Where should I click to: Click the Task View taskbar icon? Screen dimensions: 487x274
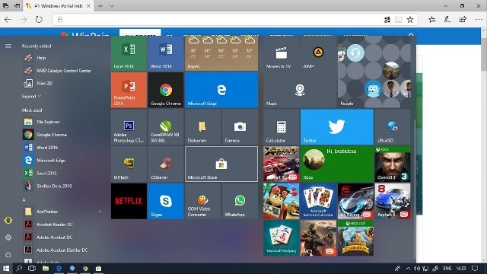point(32,269)
